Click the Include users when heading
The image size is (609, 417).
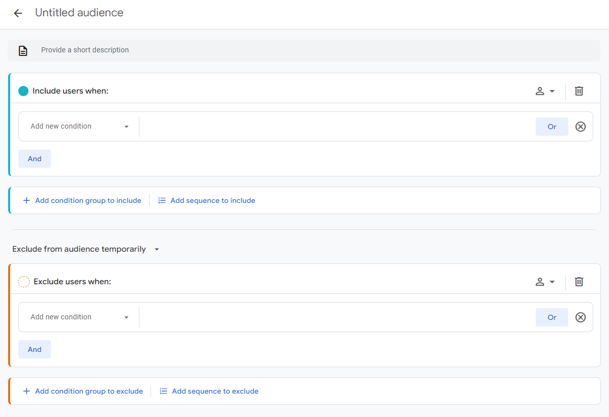coord(70,91)
